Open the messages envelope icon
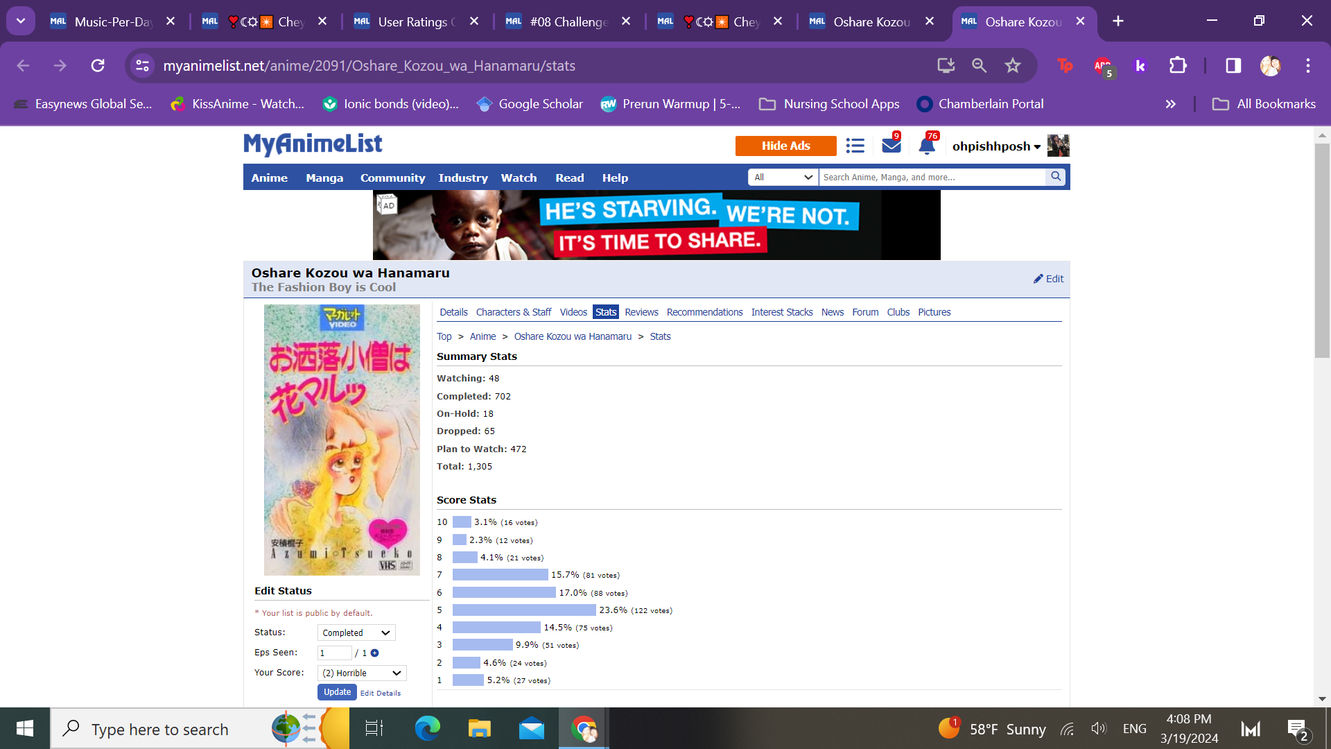The image size is (1331, 749). click(x=891, y=146)
